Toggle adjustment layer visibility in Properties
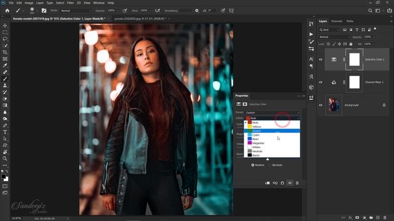The height and width of the screenshot is (221, 394). click(x=290, y=183)
